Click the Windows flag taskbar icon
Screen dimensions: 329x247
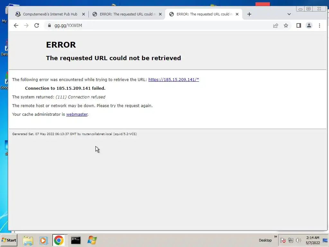click(x=92, y=240)
